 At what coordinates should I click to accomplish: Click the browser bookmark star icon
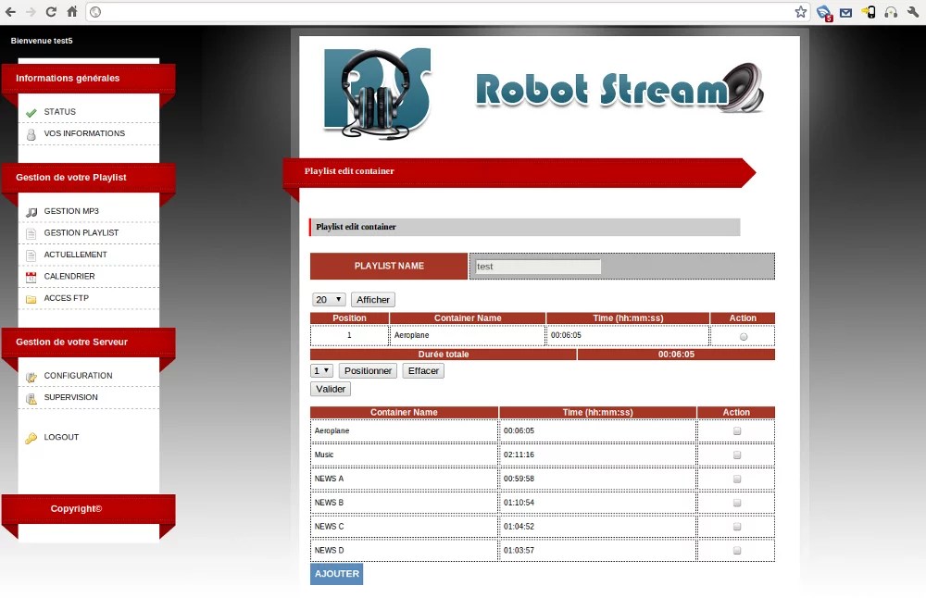click(801, 12)
